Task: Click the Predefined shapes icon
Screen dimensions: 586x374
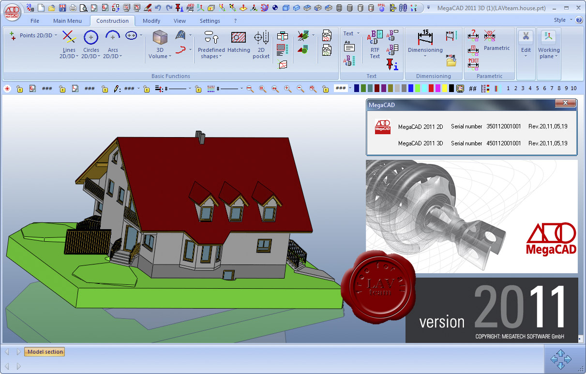Action: [211, 37]
